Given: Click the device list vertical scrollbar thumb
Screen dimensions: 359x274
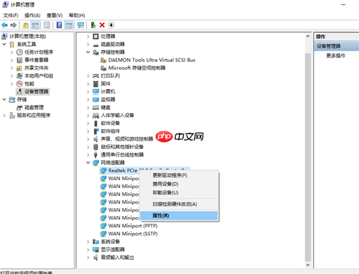Looking at the screenshot, I should coord(308,157).
